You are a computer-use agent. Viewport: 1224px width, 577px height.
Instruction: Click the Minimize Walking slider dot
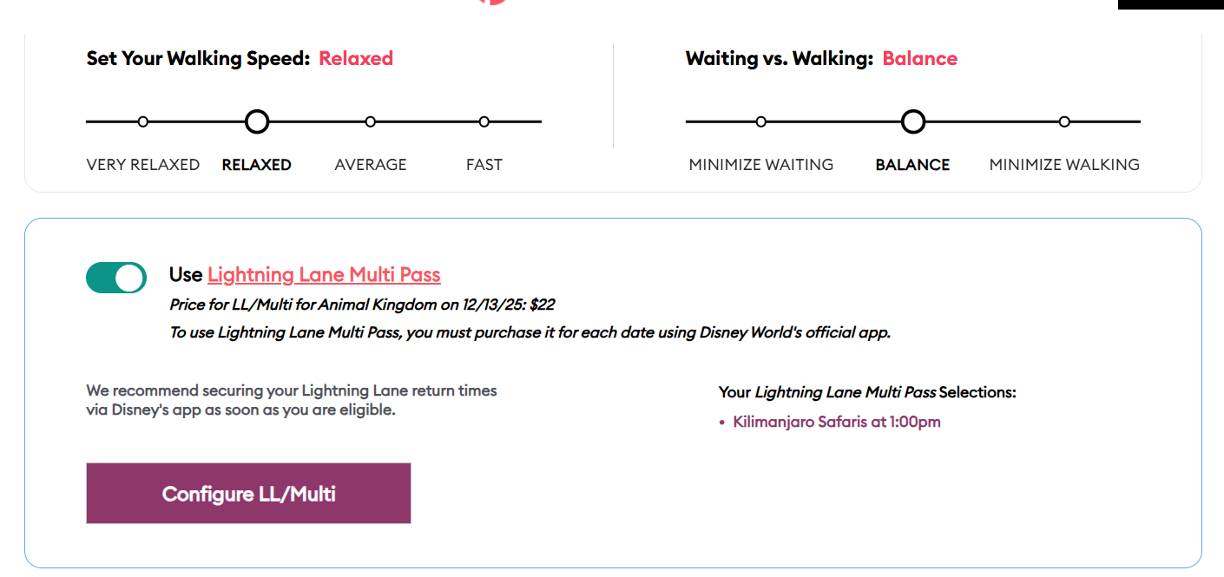[1064, 121]
